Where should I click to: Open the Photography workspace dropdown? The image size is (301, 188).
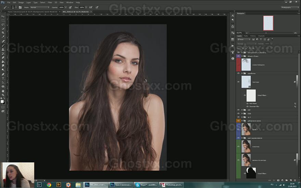(290, 7)
